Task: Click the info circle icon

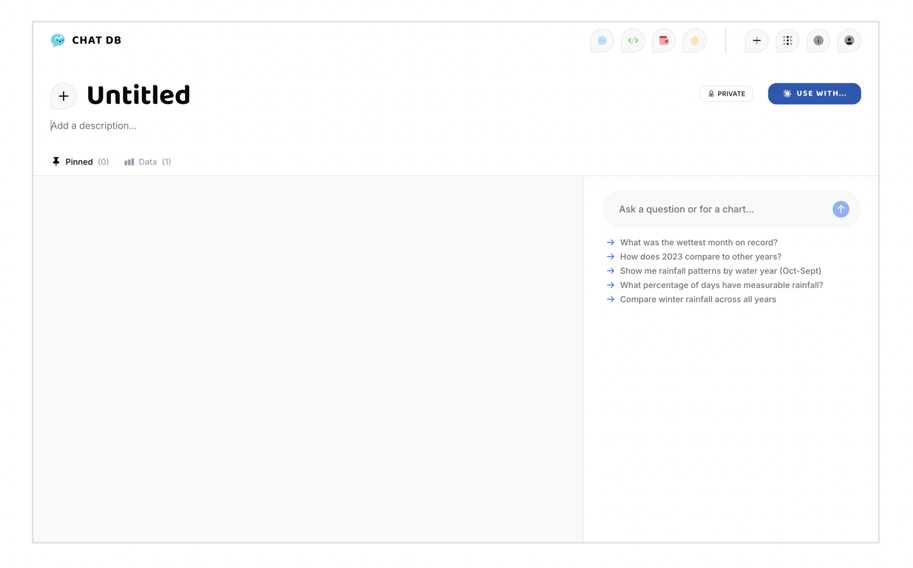Action: [818, 40]
